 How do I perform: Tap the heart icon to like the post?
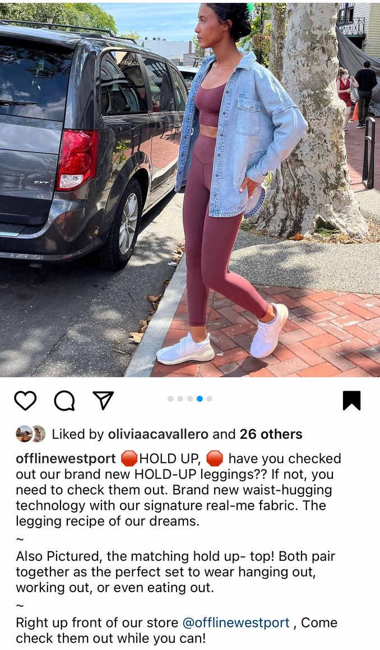click(x=25, y=400)
